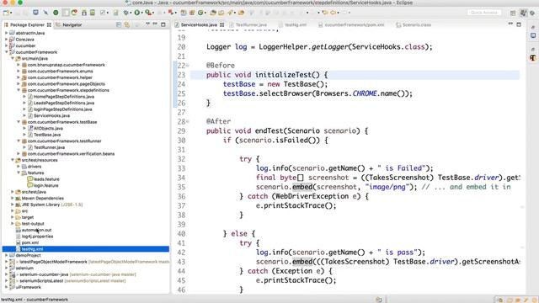The image size is (539, 303).
Task: Collapse the src/main/java folder
Action: tap(13, 58)
